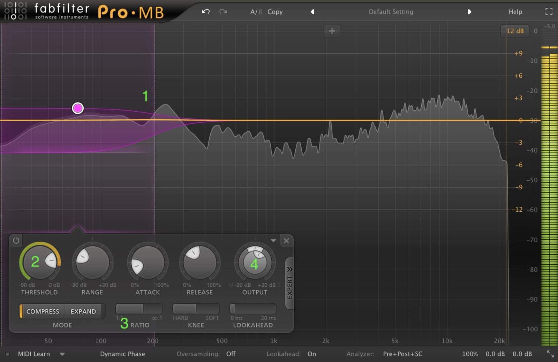This screenshot has width=558, height=362.
Task: Close the band controls panel
Action: point(286,241)
